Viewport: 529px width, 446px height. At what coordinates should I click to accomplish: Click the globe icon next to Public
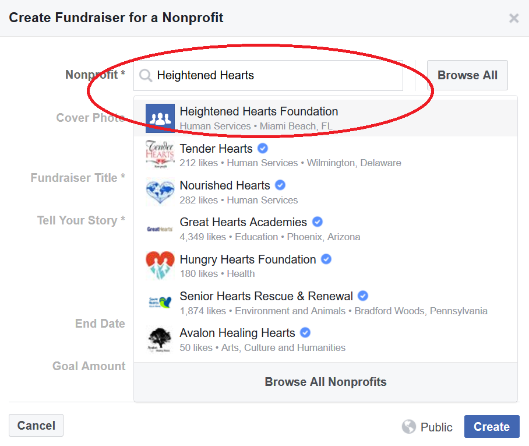click(409, 426)
